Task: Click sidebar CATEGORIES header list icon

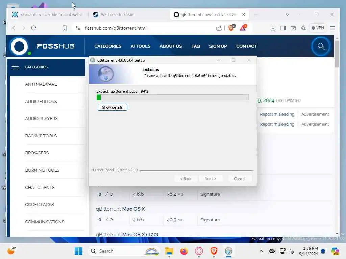Action: [16, 67]
